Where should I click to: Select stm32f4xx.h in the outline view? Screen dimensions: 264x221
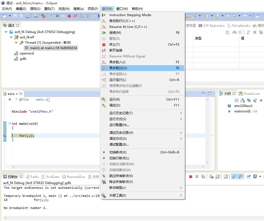click(240, 106)
